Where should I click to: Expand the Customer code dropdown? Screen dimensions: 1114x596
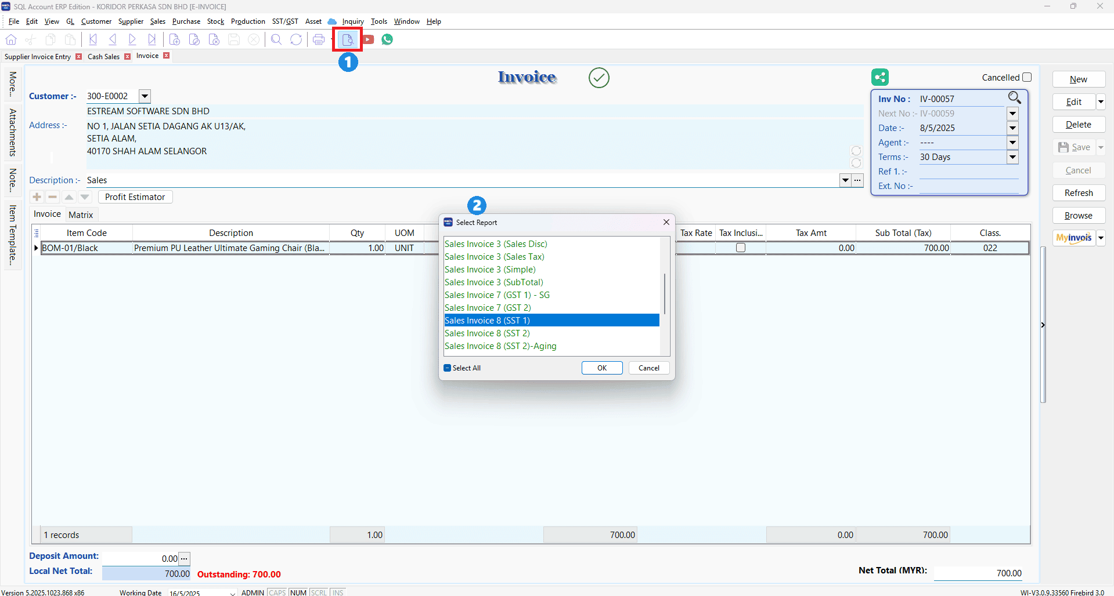145,96
